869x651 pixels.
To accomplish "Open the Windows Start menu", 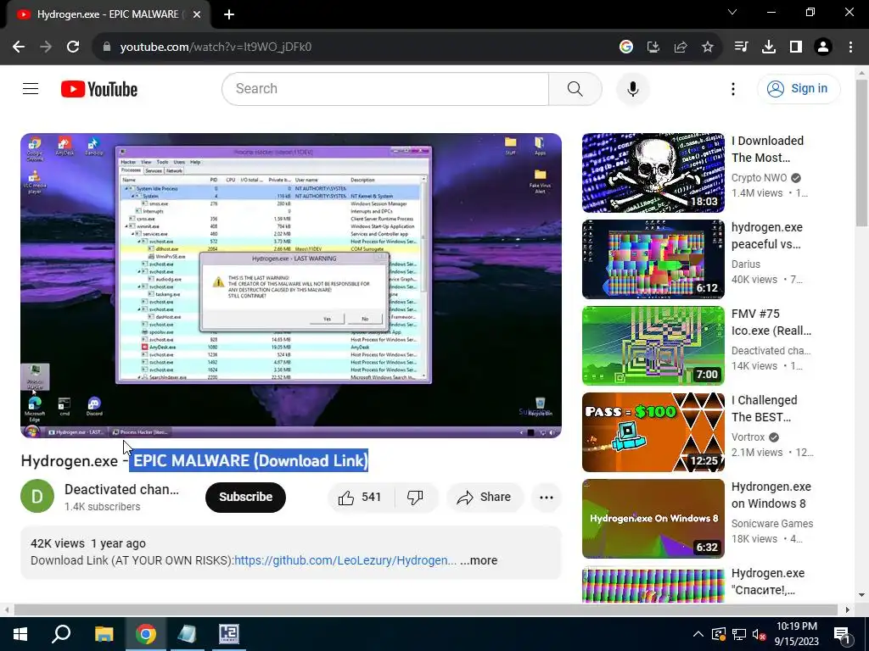I will coord(20,634).
